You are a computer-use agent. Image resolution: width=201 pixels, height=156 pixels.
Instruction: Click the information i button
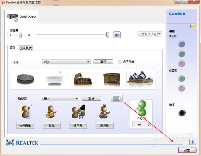pyautogui.click(x=193, y=142)
